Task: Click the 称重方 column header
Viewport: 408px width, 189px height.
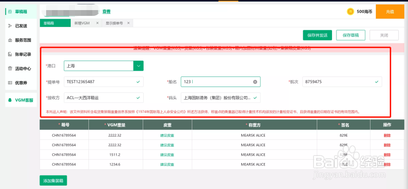Action: tap(255, 125)
